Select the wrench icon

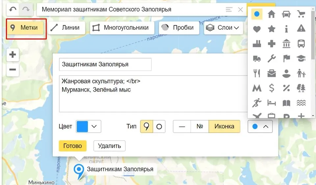(x=272, y=59)
